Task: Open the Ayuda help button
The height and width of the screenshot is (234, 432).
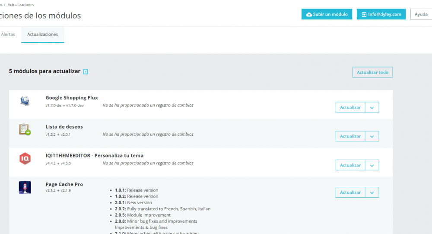Action: [x=421, y=14]
